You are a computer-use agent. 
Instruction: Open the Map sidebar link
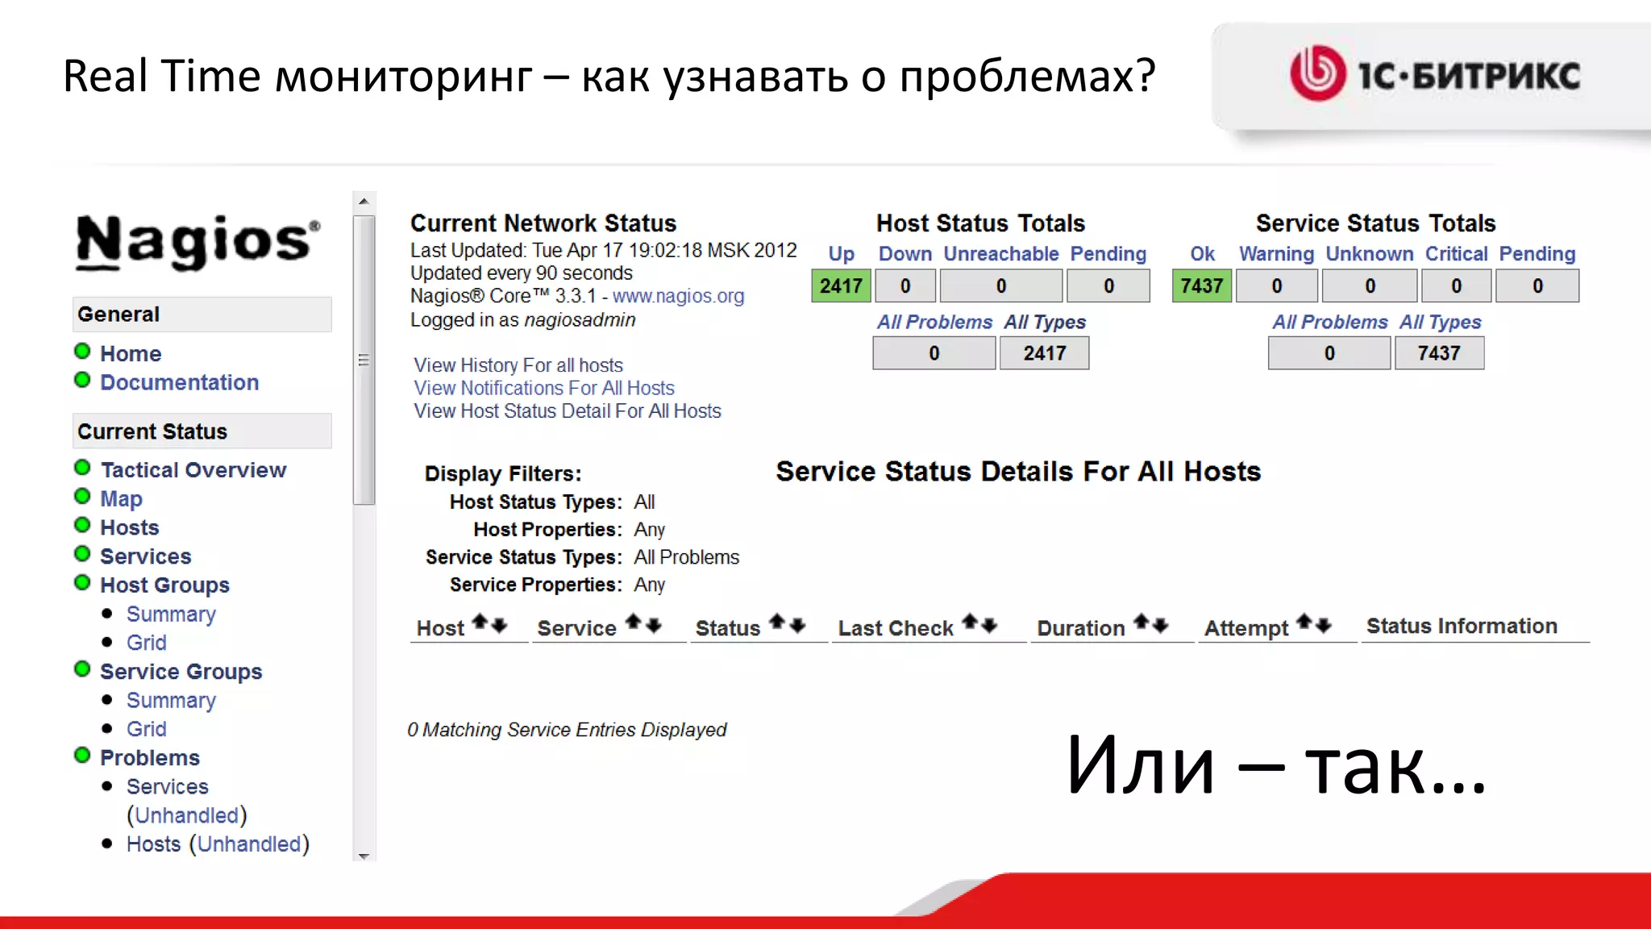click(x=121, y=499)
